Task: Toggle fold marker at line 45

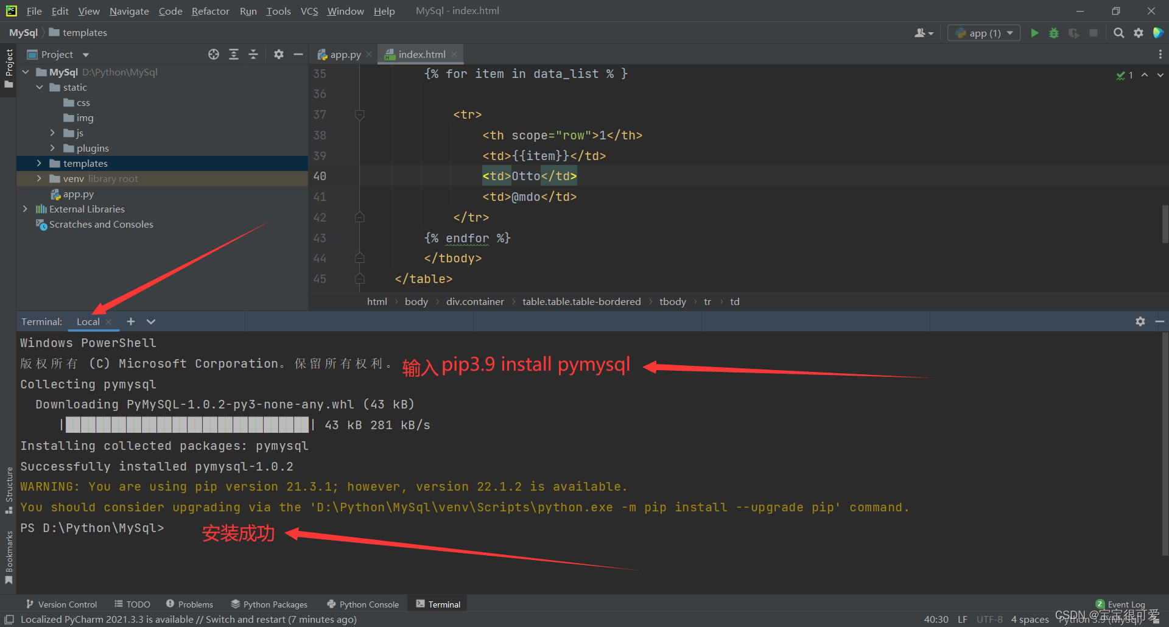Action: click(x=360, y=279)
